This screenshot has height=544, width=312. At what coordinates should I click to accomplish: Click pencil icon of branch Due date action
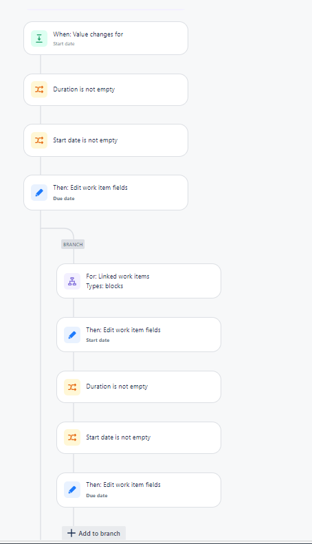click(72, 490)
